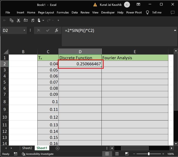Open Customize Quick Access Toolbar dropdown
Screen dimensions: 178x157
click(58, 20)
